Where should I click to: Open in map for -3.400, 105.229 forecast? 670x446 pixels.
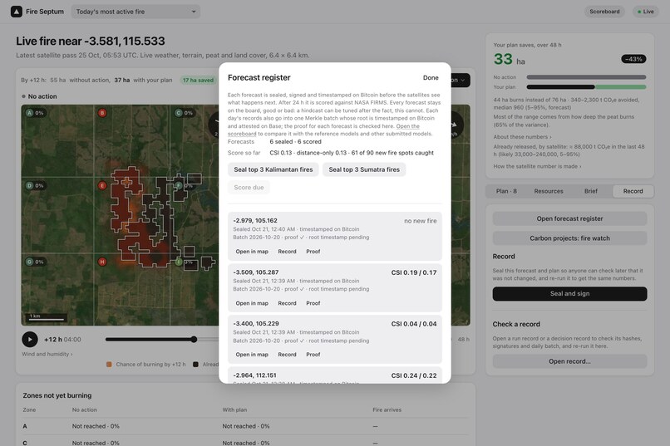[252, 355]
